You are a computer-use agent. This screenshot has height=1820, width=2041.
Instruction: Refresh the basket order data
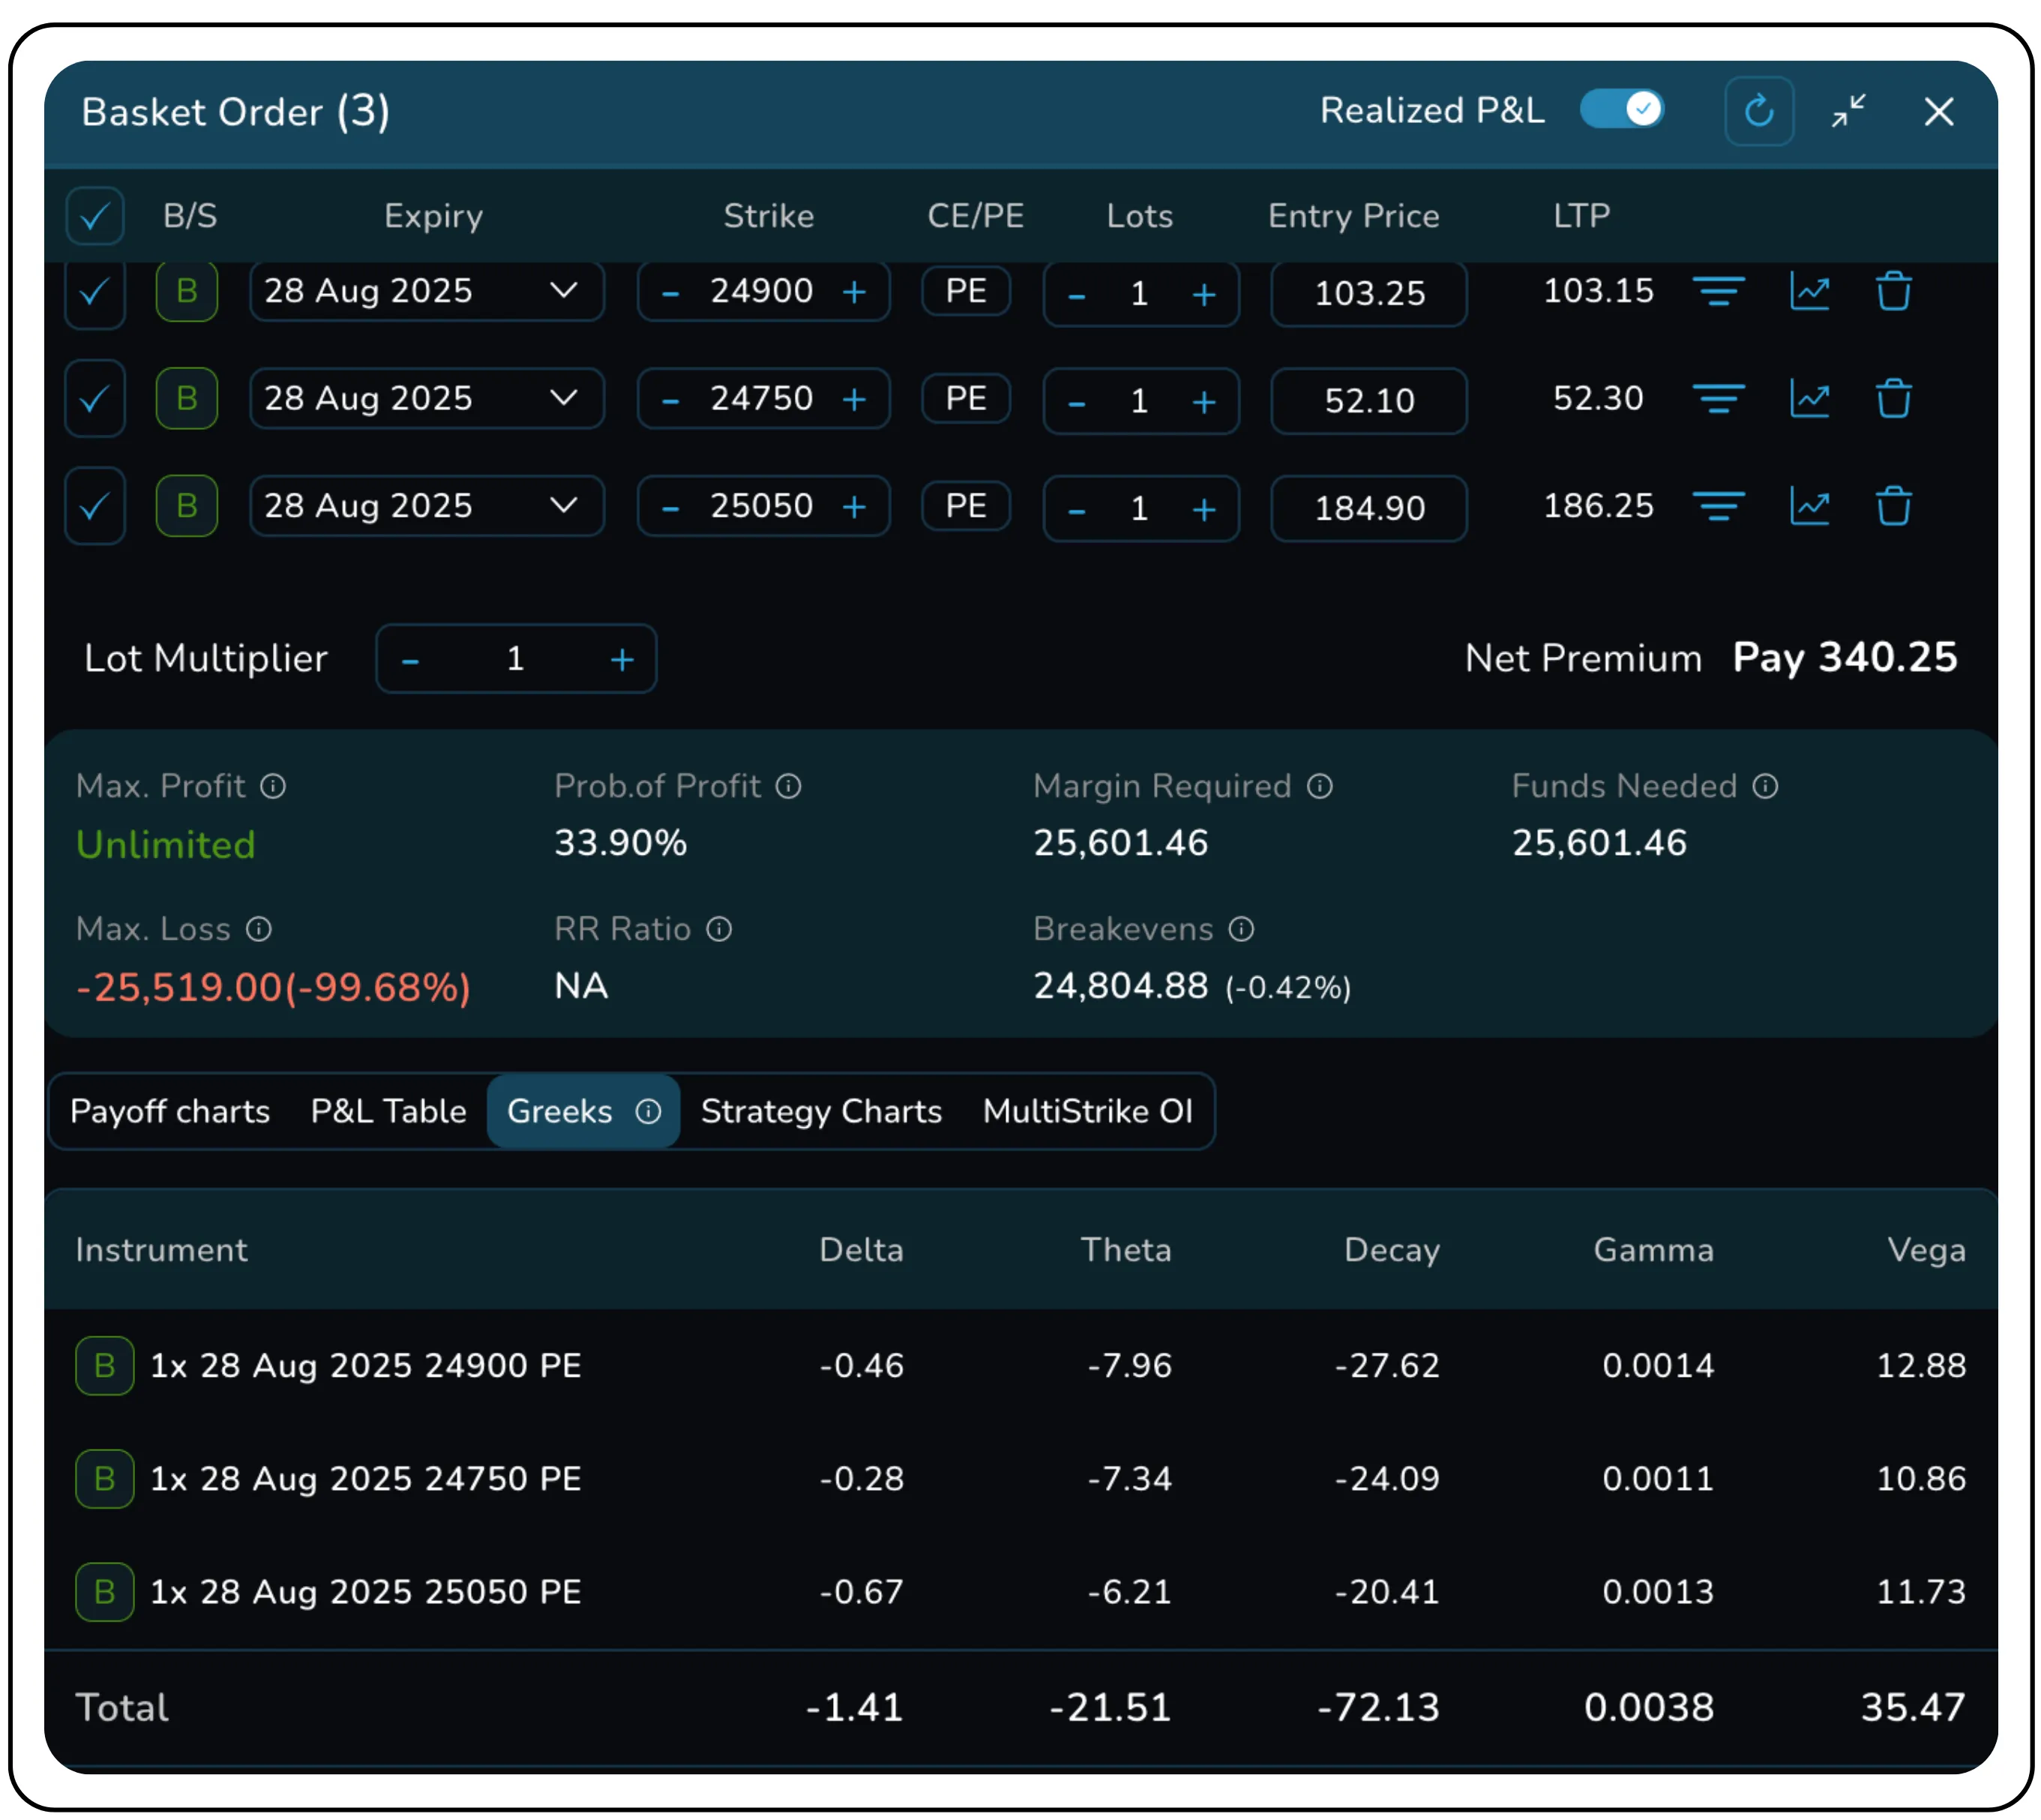click(x=1760, y=112)
